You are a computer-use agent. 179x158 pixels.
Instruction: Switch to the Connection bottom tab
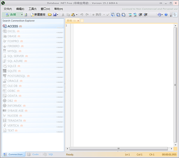[x=13, y=154]
